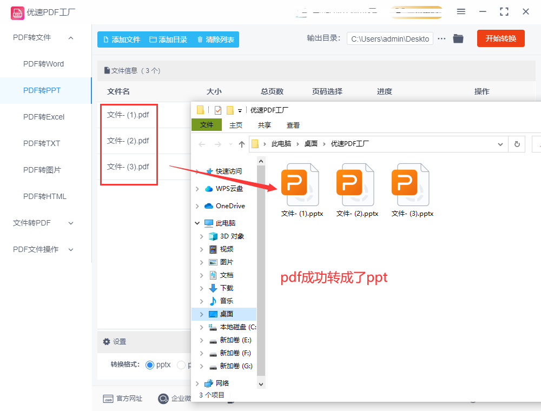Select PDF转Word in the sidebar

[43, 64]
